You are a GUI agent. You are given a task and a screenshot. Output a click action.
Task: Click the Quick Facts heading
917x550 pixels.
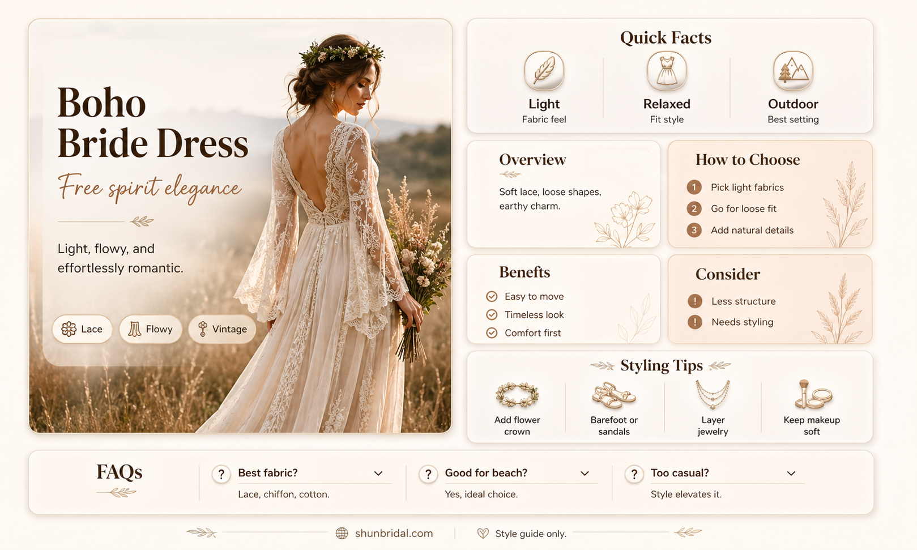[666, 38]
